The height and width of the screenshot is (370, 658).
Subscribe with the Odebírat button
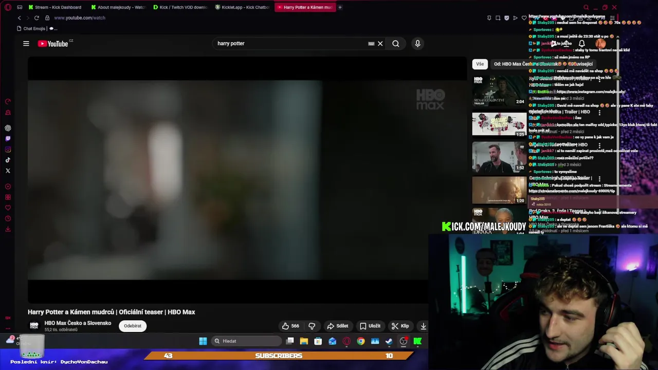(133, 326)
